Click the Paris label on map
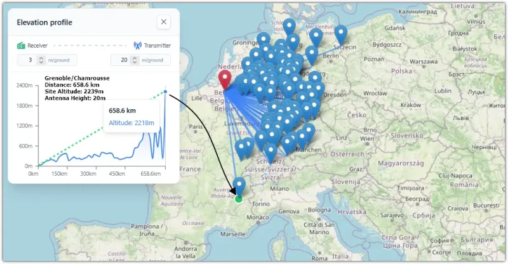 pos(196,127)
